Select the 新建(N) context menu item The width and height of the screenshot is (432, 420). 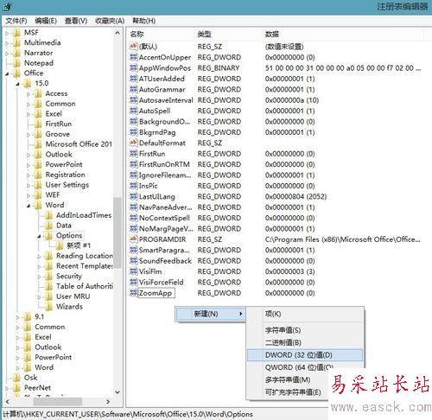coord(211,314)
